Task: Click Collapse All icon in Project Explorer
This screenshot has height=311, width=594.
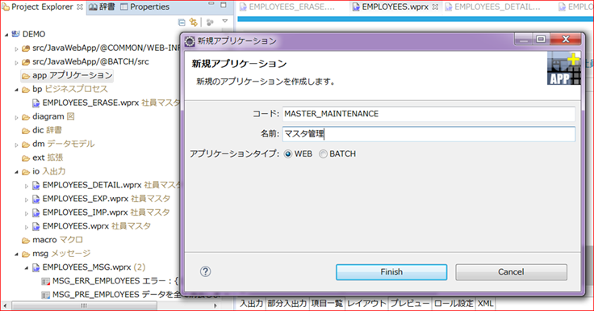Action: click(x=182, y=23)
